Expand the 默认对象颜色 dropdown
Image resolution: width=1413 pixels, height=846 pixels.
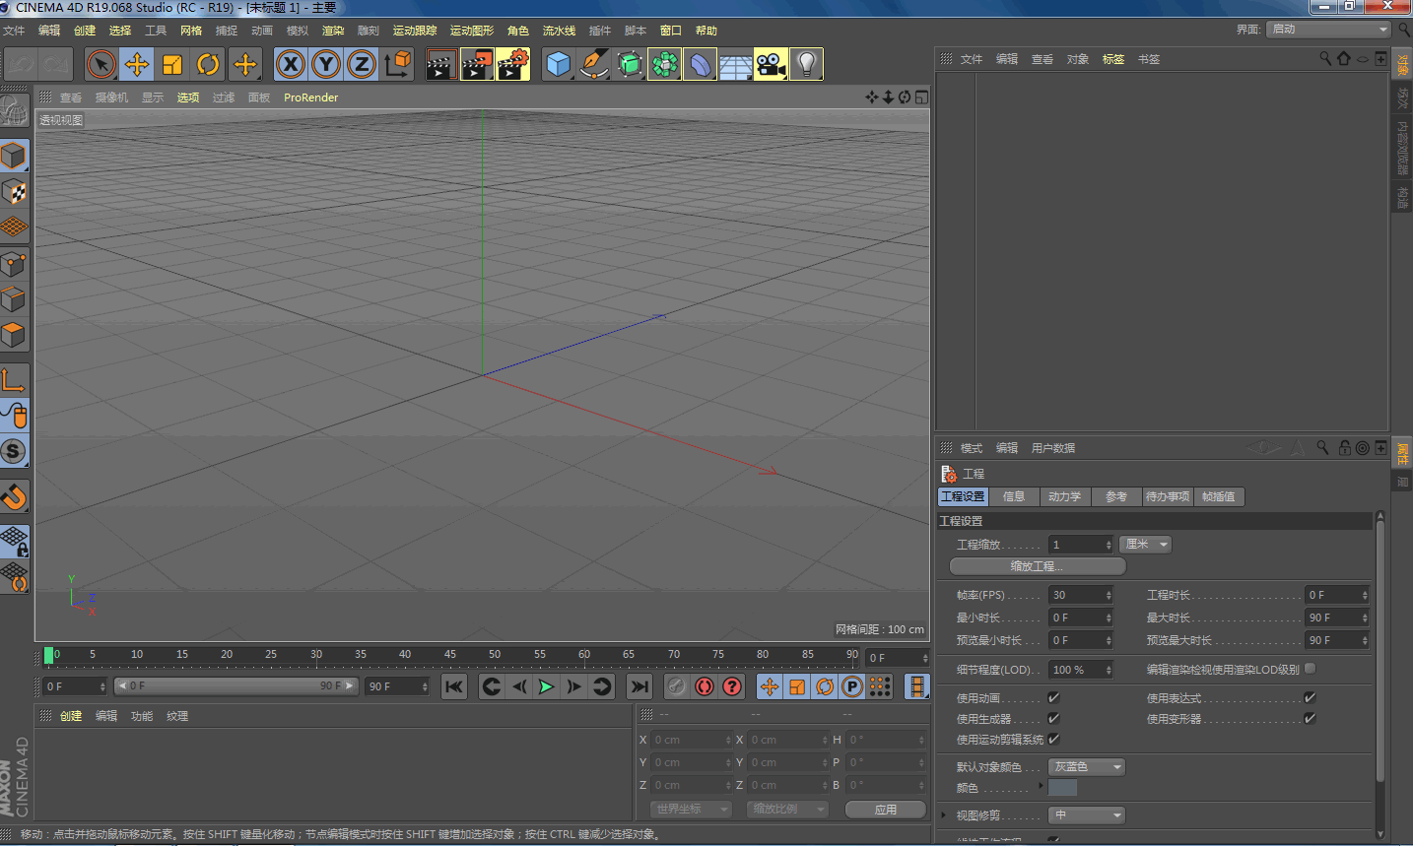pos(1086,767)
